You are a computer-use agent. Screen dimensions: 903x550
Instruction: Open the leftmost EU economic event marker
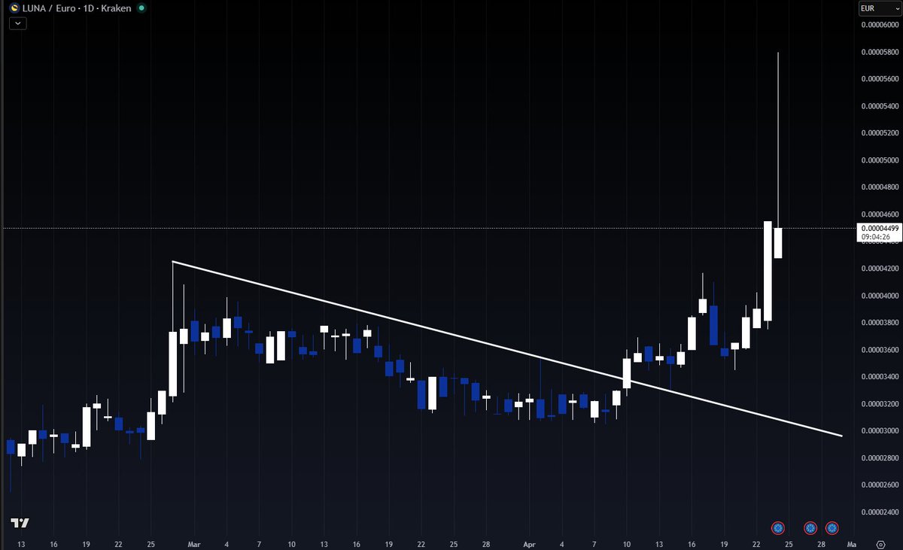(778, 527)
